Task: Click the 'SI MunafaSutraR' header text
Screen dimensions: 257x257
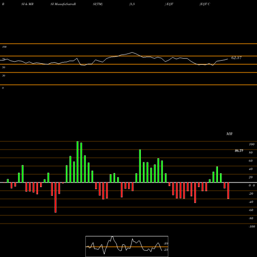Action: click(x=63, y=4)
